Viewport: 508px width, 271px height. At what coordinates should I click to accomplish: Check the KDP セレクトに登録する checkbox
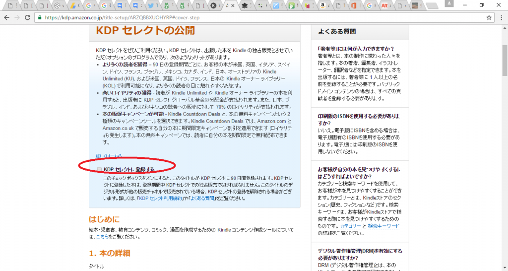(99, 169)
